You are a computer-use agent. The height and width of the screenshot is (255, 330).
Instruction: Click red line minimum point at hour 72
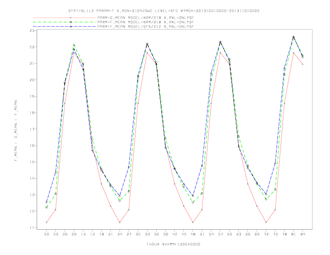pyautogui.click(x=266, y=222)
